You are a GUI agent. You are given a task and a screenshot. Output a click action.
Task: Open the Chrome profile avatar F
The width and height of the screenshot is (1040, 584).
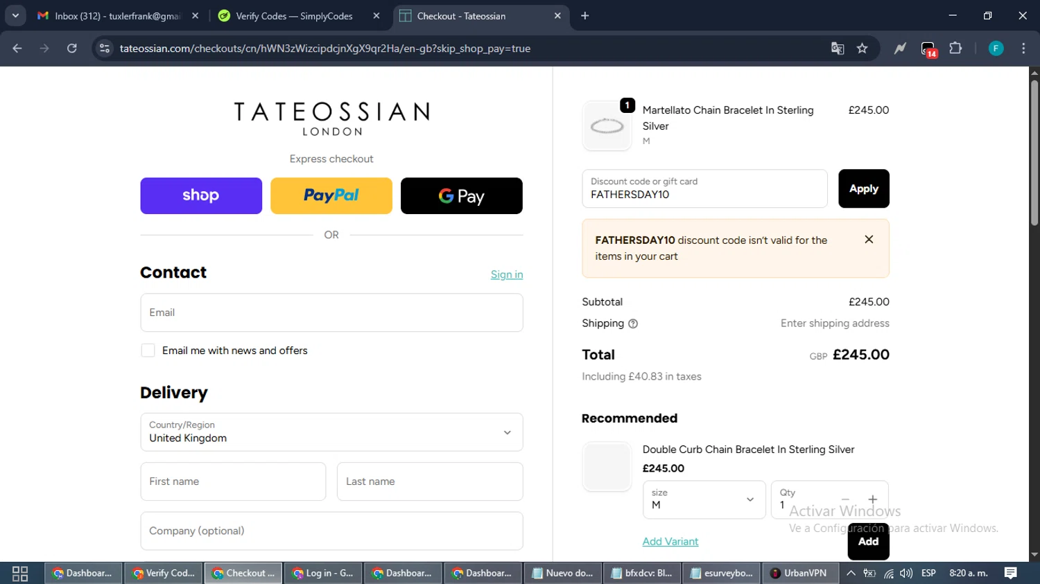click(996, 48)
